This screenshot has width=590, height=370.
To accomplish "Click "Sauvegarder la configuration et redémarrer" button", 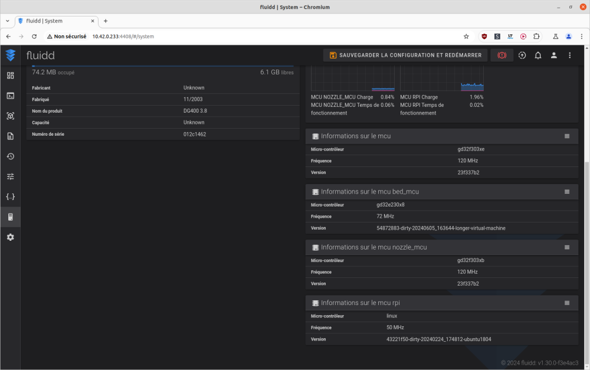I will (x=405, y=55).
